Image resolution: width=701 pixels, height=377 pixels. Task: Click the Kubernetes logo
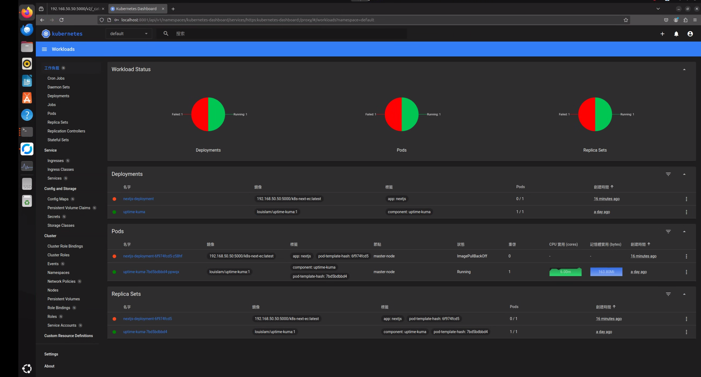click(46, 34)
